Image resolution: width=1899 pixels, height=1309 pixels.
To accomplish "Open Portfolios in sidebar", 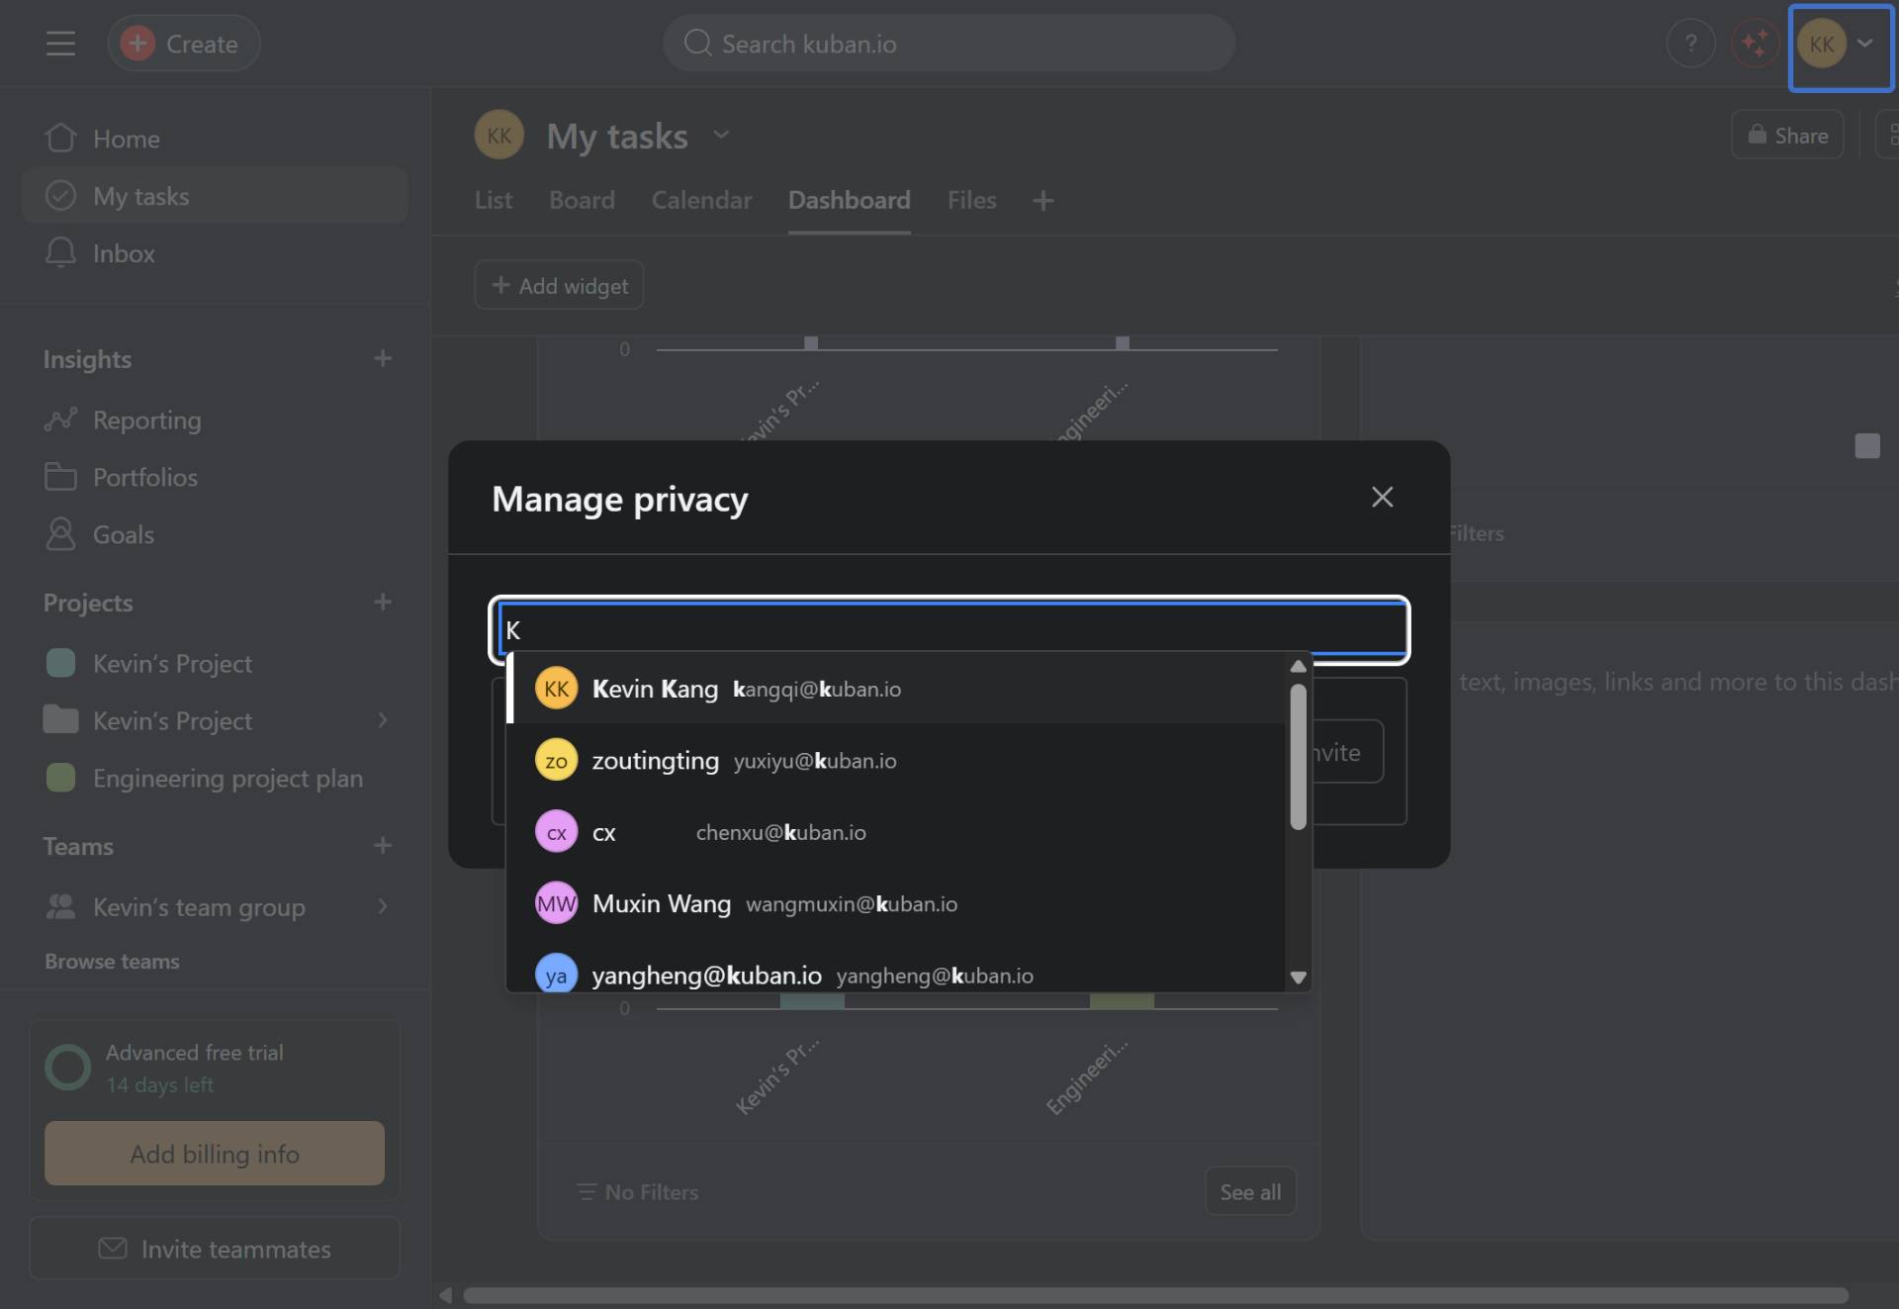I will [x=215, y=477].
